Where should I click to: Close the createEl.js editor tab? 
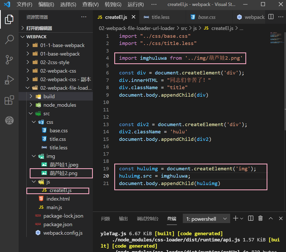[x=134, y=17]
